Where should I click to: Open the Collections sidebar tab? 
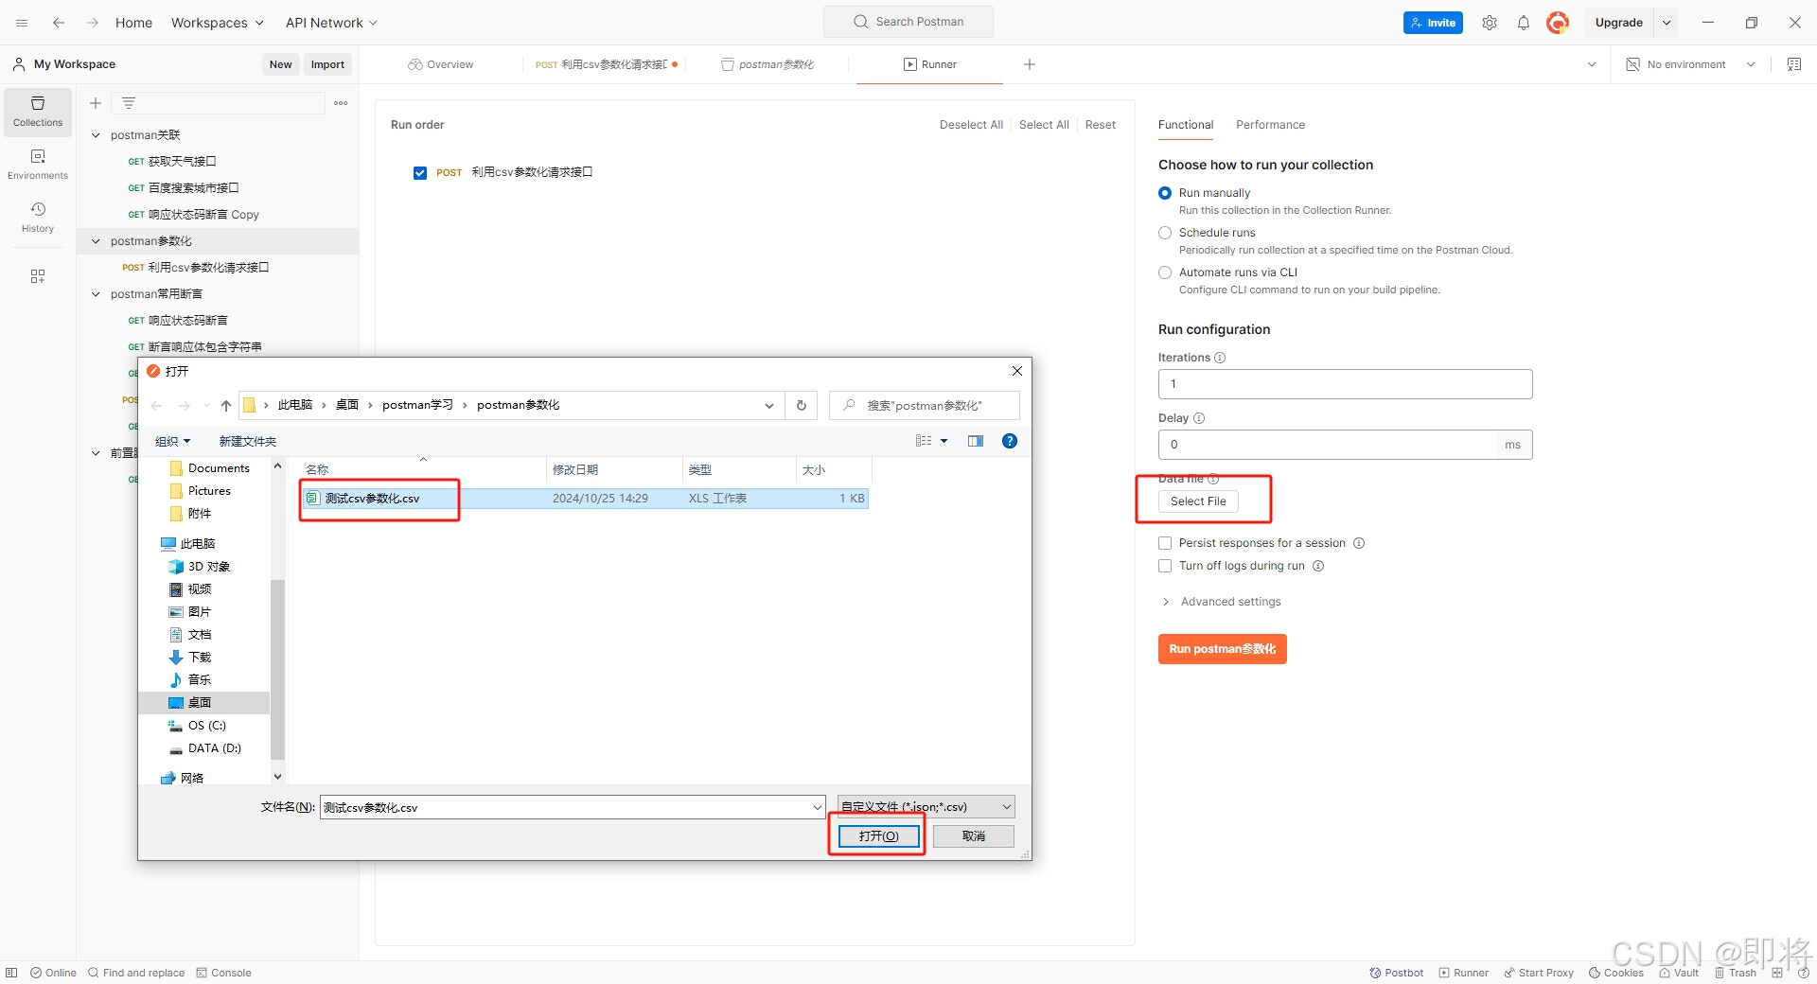38,112
